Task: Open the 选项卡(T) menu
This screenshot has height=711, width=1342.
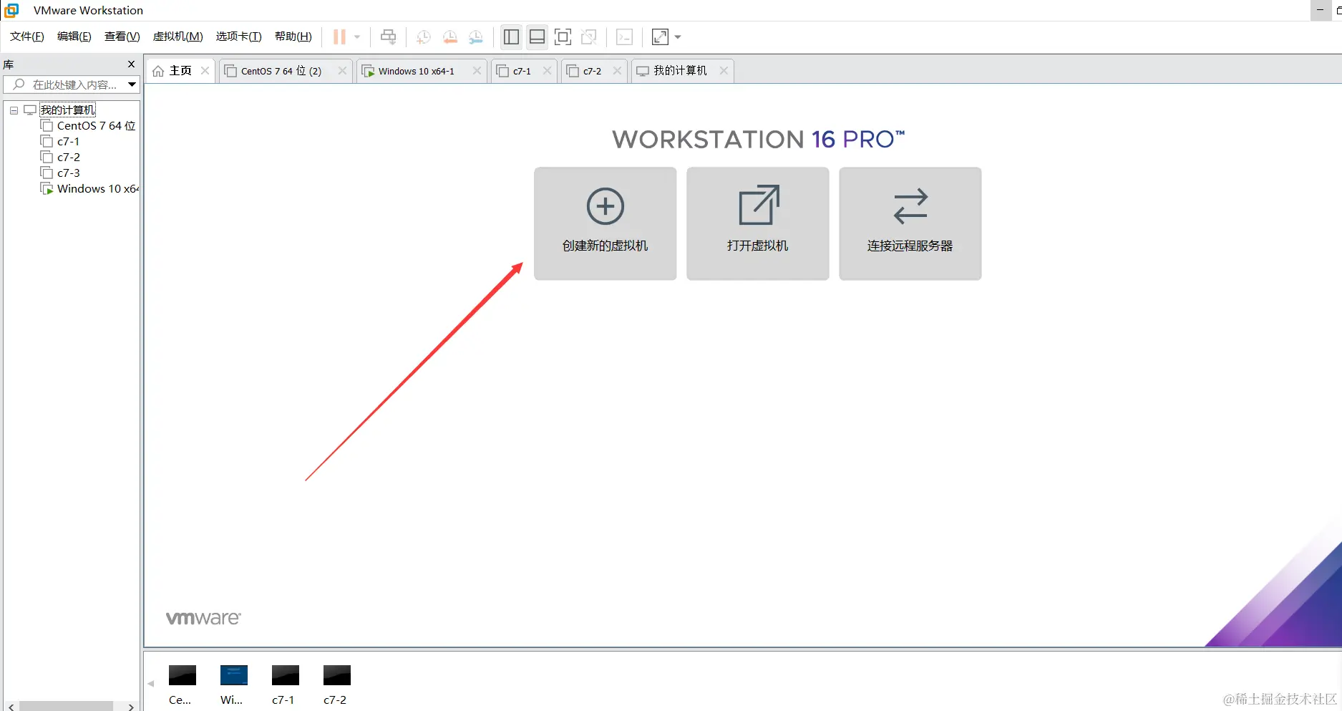Action: [239, 37]
